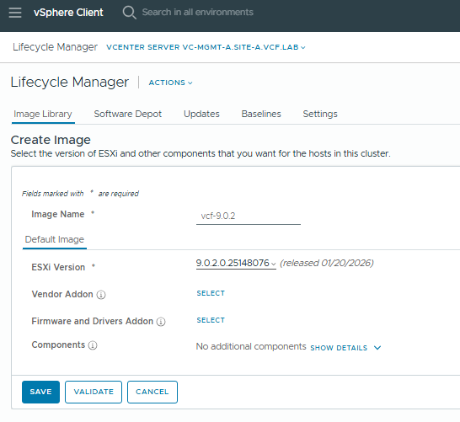
Task: Show info for Components
Action: tap(93, 345)
